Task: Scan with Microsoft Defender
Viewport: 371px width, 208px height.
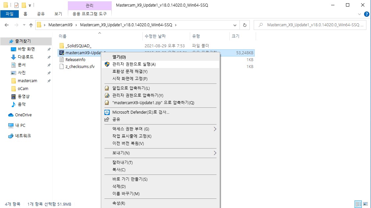Action: coord(160,112)
